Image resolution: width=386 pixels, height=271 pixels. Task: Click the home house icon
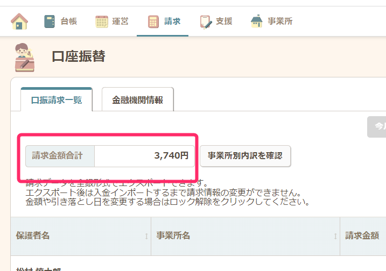click(19, 22)
